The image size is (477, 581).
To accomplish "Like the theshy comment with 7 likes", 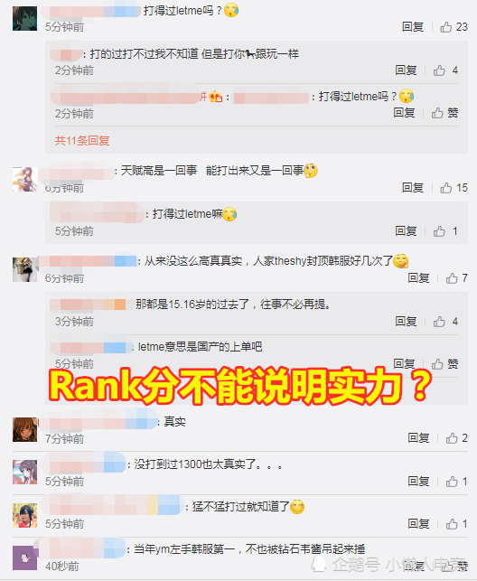I will [x=456, y=278].
